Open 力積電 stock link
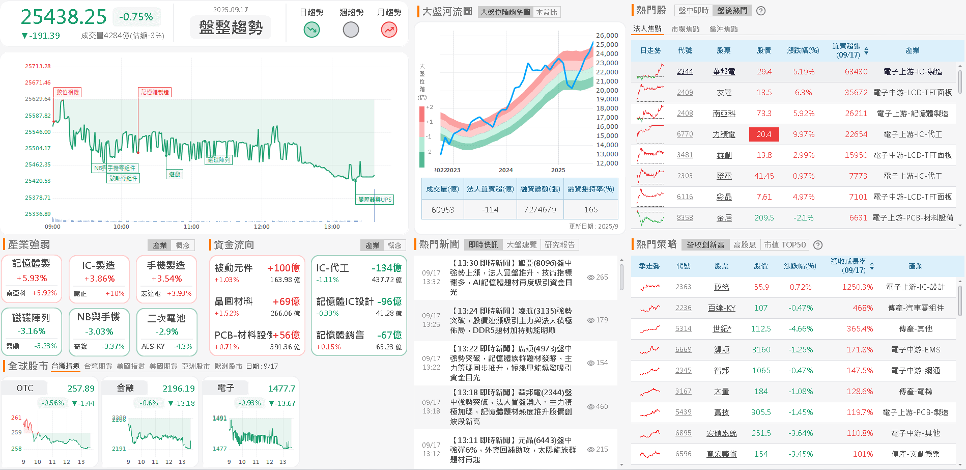 724,134
